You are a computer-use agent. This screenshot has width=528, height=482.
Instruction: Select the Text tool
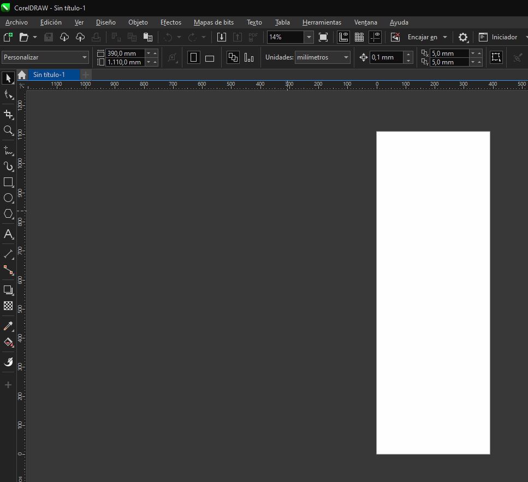point(8,234)
